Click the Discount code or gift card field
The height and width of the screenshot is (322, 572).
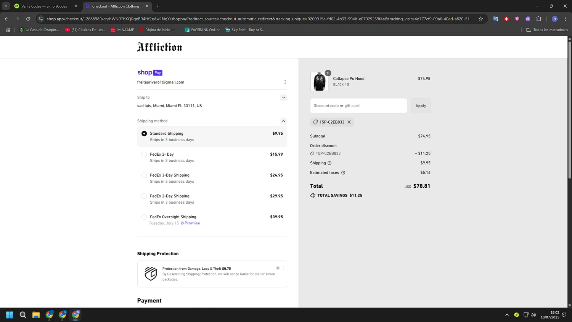point(358,106)
